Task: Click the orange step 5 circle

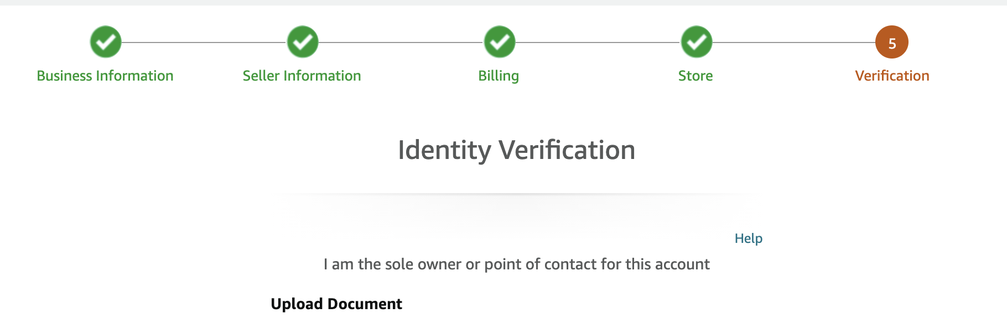Action: pos(892,42)
